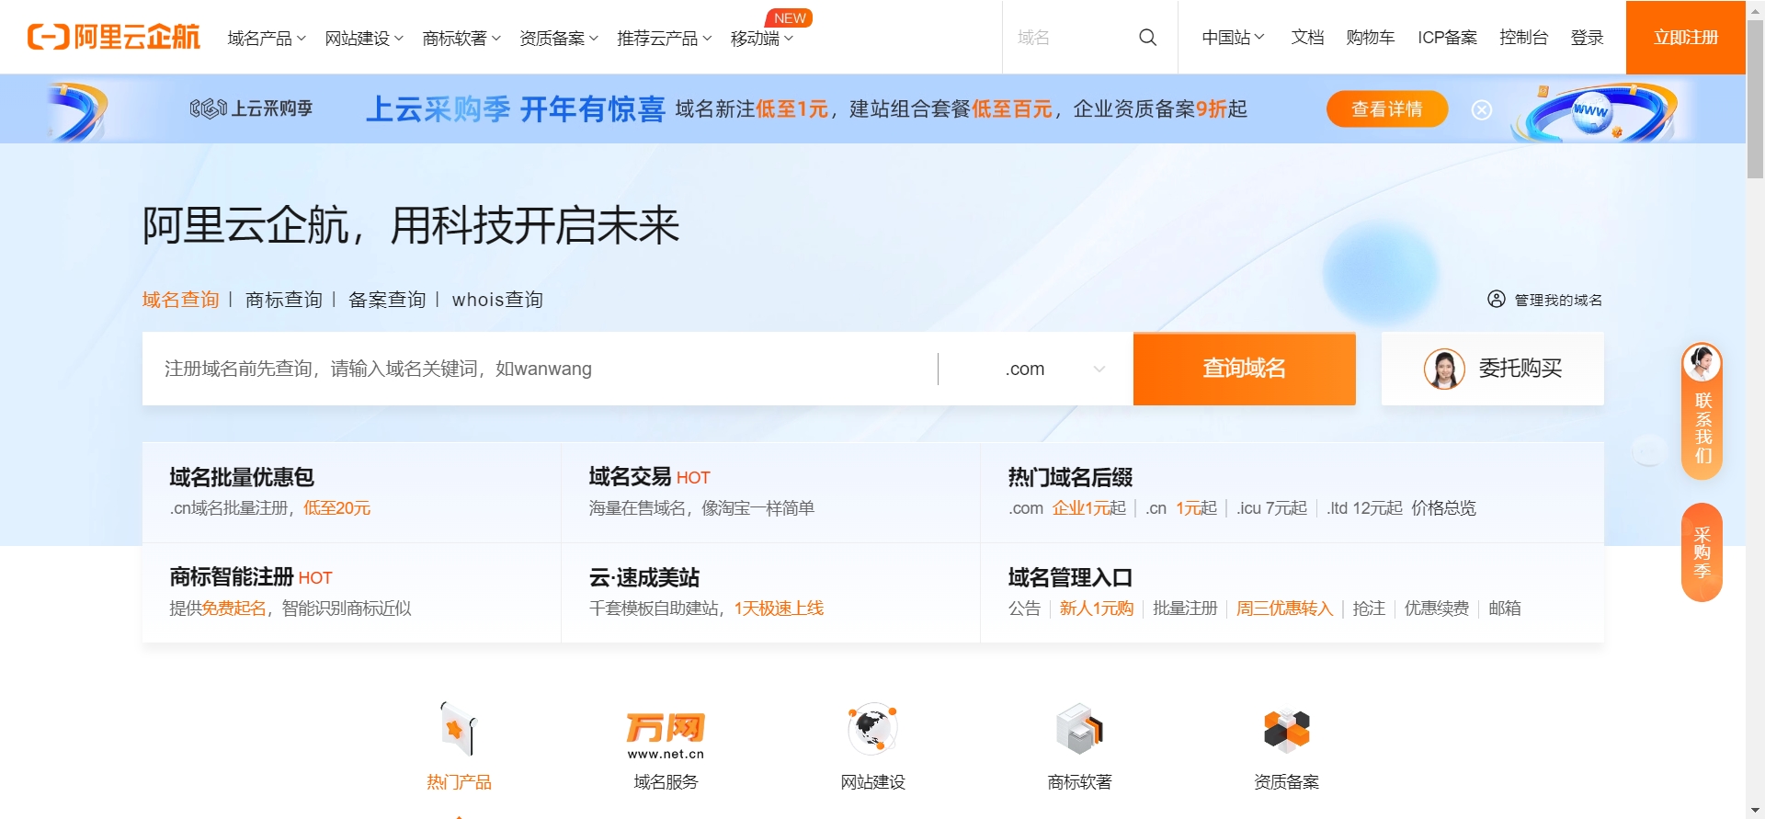1765x819 pixels.
Task: Click the 查询域名 button
Action: [x=1245, y=369]
